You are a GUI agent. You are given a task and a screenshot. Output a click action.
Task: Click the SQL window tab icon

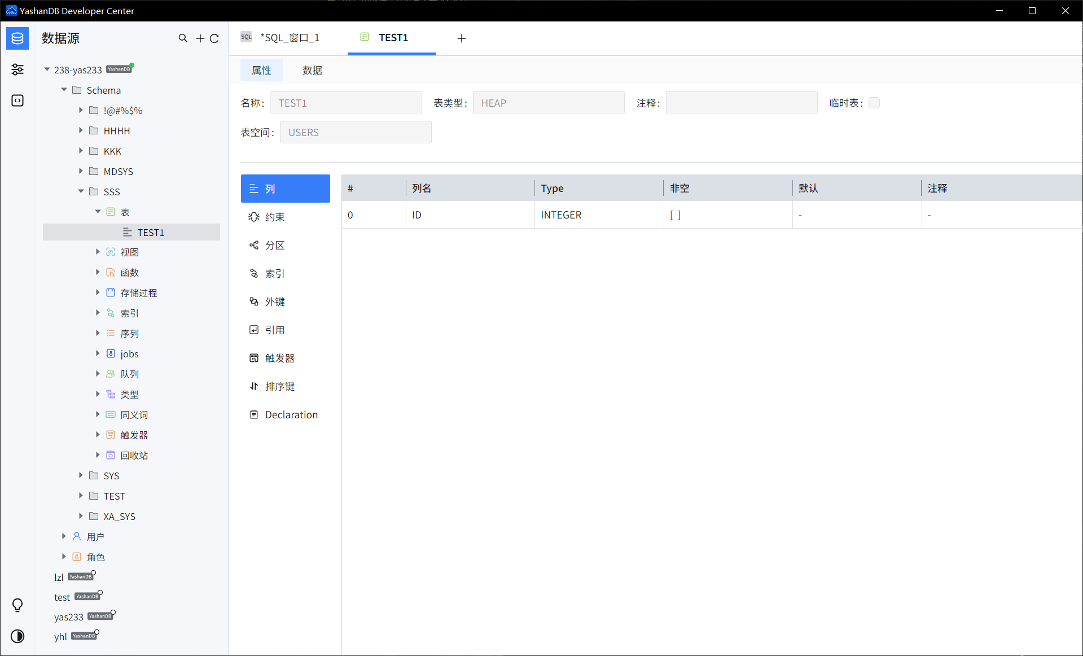(x=246, y=37)
